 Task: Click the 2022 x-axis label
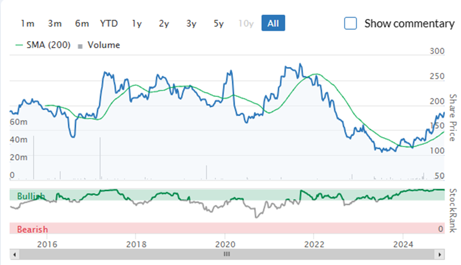pos(314,244)
